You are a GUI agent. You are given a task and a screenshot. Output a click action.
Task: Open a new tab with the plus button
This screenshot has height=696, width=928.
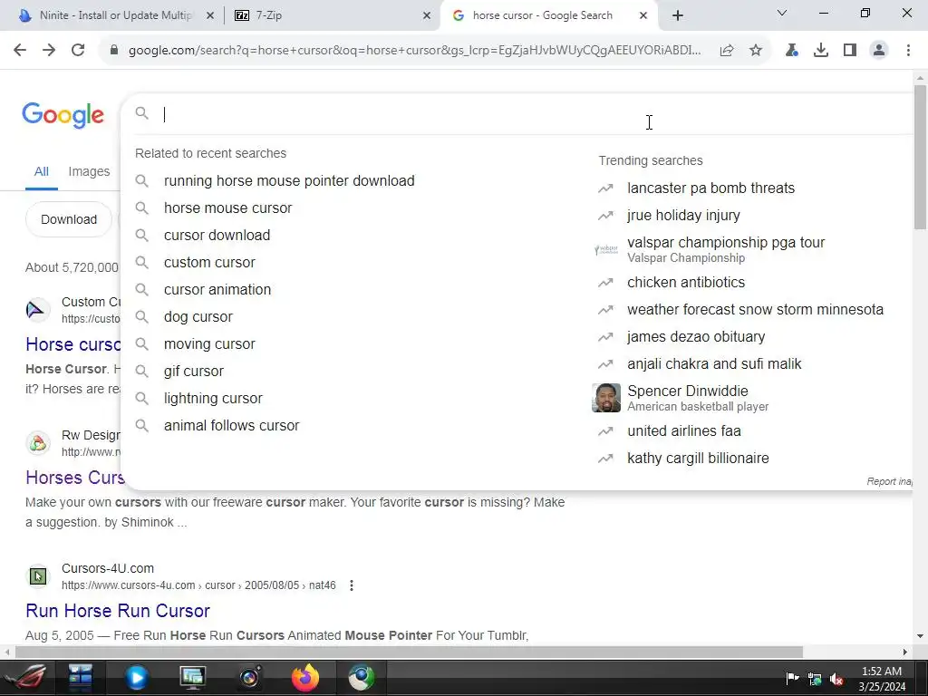tap(678, 15)
